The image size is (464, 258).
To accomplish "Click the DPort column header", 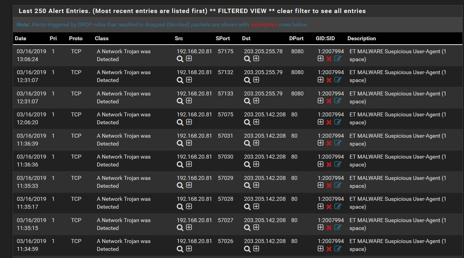I will click(x=296, y=38).
